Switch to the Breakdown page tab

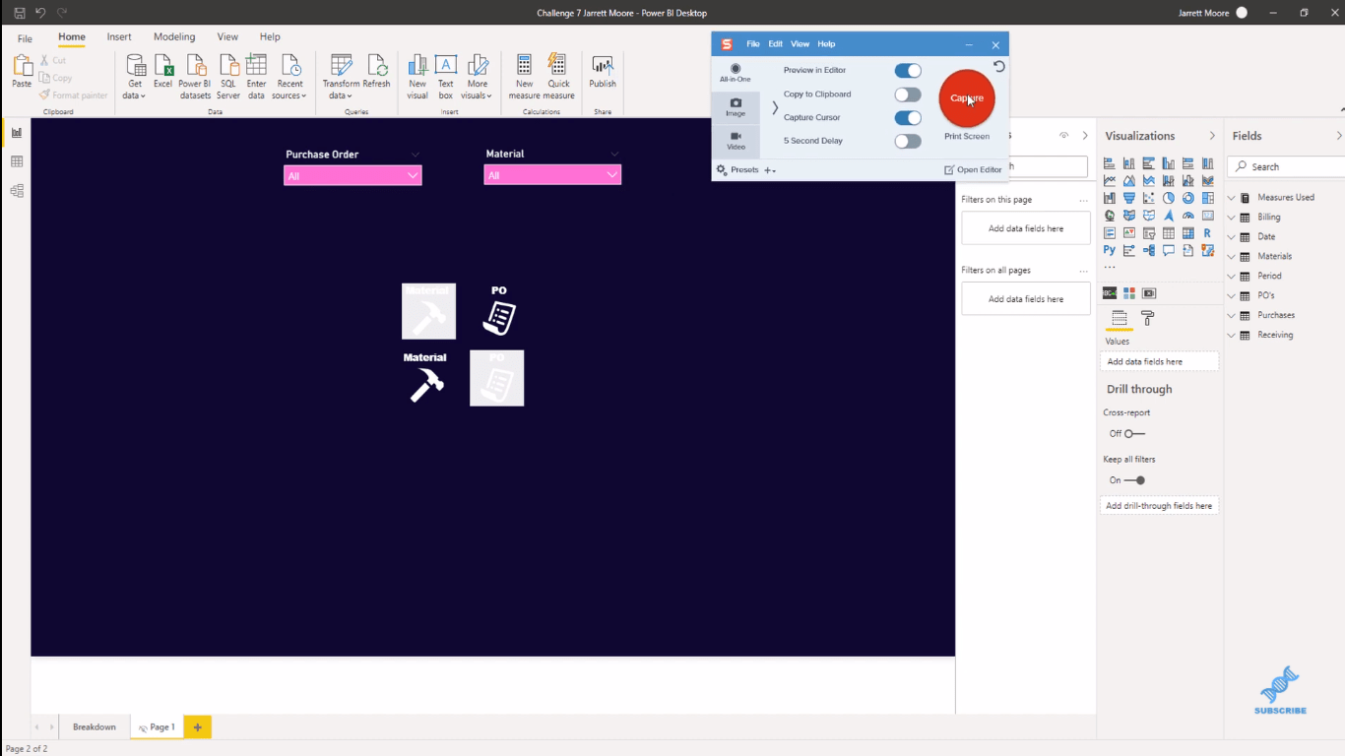tap(95, 726)
